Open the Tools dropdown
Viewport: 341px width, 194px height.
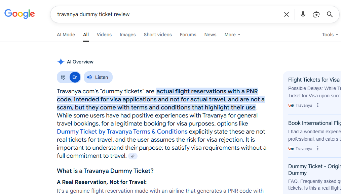(330, 35)
